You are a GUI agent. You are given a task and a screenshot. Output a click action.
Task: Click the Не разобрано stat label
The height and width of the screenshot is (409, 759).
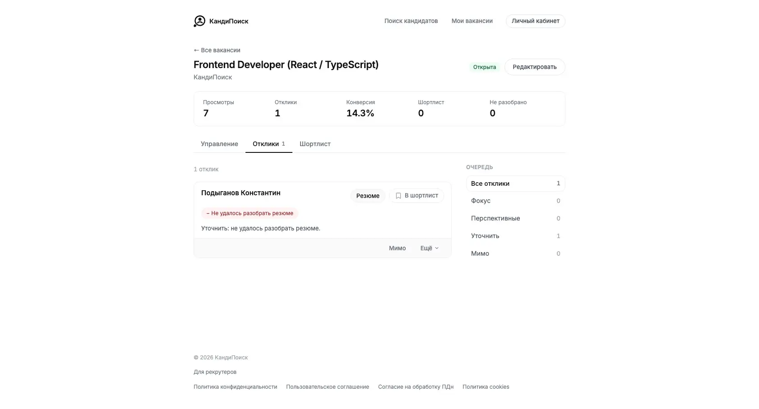tap(508, 102)
